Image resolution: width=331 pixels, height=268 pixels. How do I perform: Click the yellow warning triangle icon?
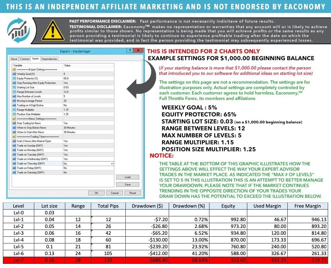point(53,31)
